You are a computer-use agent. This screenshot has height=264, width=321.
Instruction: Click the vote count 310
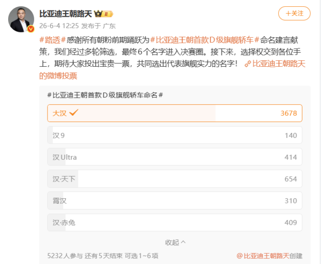coord(291,201)
